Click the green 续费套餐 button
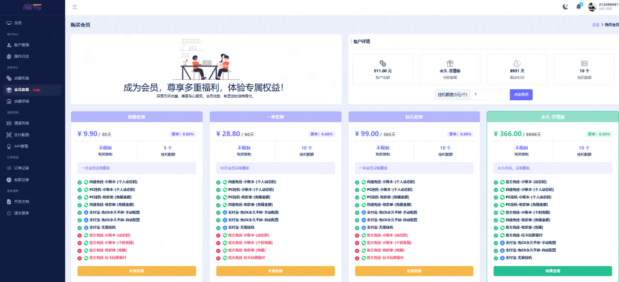 click(553, 271)
